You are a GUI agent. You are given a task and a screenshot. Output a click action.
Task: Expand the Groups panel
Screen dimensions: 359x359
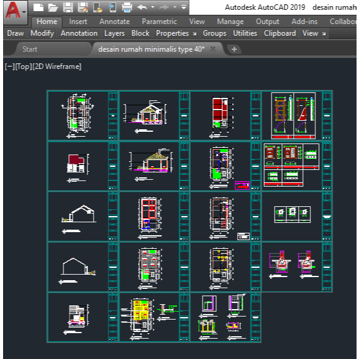tap(214, 33)
